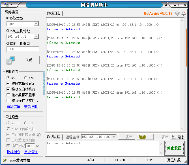Click the send data text area
The height and width of the screenshot is (165, 189).
(x=103, y=148)
